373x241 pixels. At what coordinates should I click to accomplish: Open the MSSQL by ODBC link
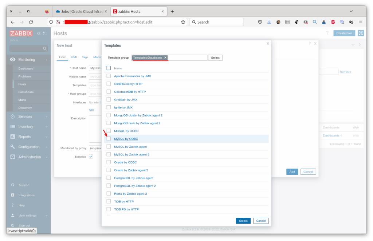point(126,131)
